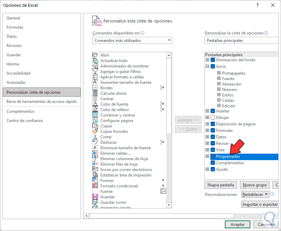Screen dimensions: 281x231
Task: Click the Enviar por correo electrónico icon
Action: (95, 170)
